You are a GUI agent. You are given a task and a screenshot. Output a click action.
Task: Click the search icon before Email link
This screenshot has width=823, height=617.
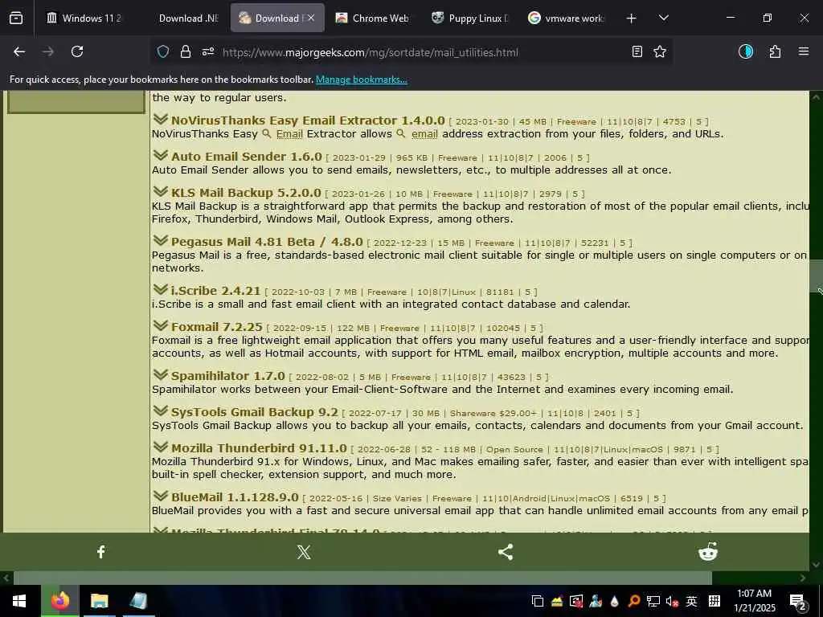tap(267, 134)
